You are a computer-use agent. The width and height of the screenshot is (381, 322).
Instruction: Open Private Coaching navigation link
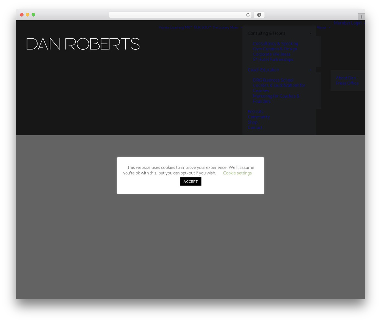(x=171, y=27)
